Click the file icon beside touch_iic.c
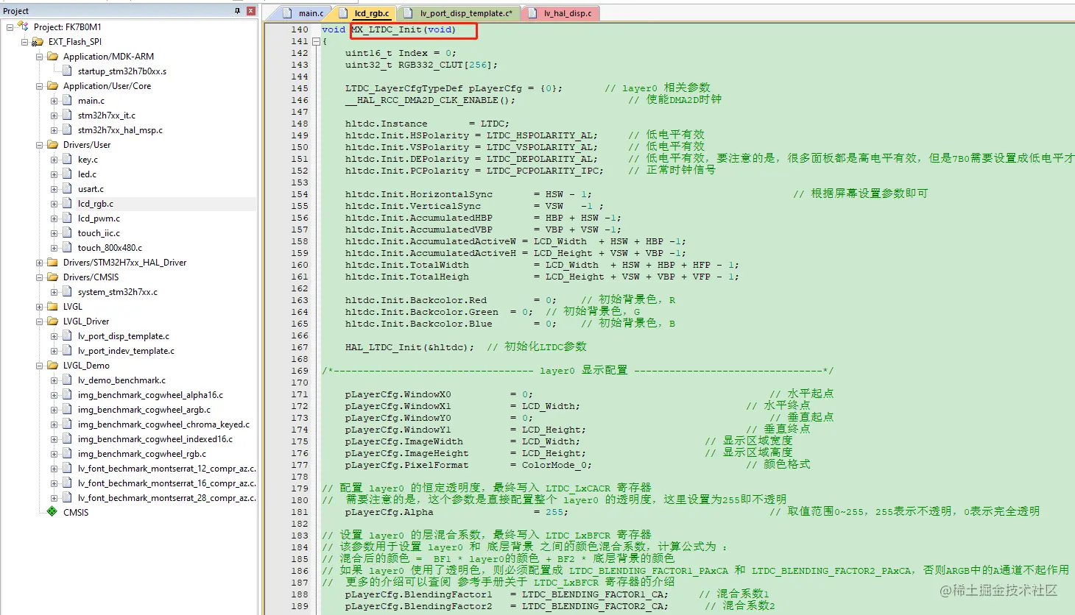The image size is (1075, 615). [67, 233]
